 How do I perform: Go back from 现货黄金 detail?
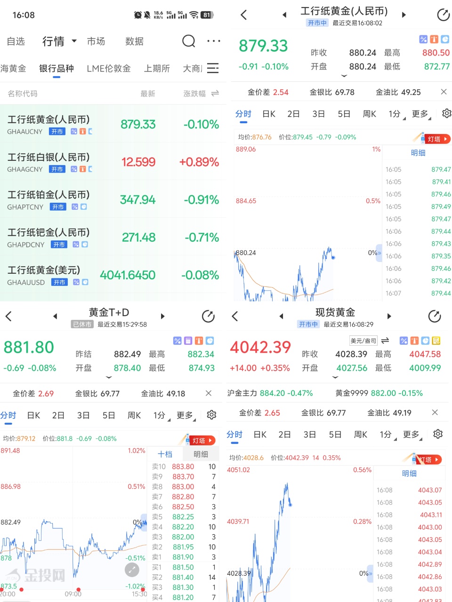coord(234,316)
